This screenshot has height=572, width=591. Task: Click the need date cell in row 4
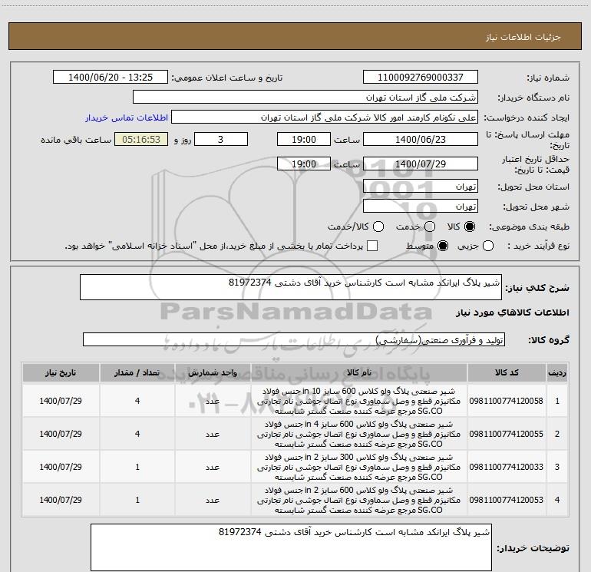tap(61, 500)
